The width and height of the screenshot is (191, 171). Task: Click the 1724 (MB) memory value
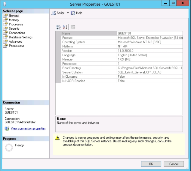point(125,59)
